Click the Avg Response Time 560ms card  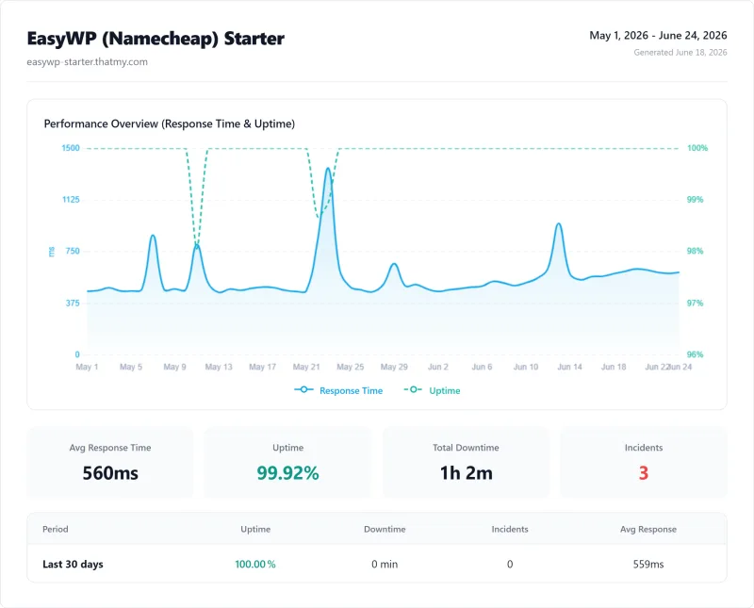click(x=110, y=462)
